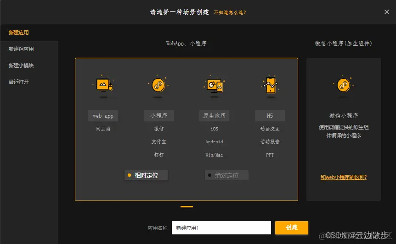Screen dimensions: 396x244
Task: Click the 网页端 text
Action: pos(103,129)
